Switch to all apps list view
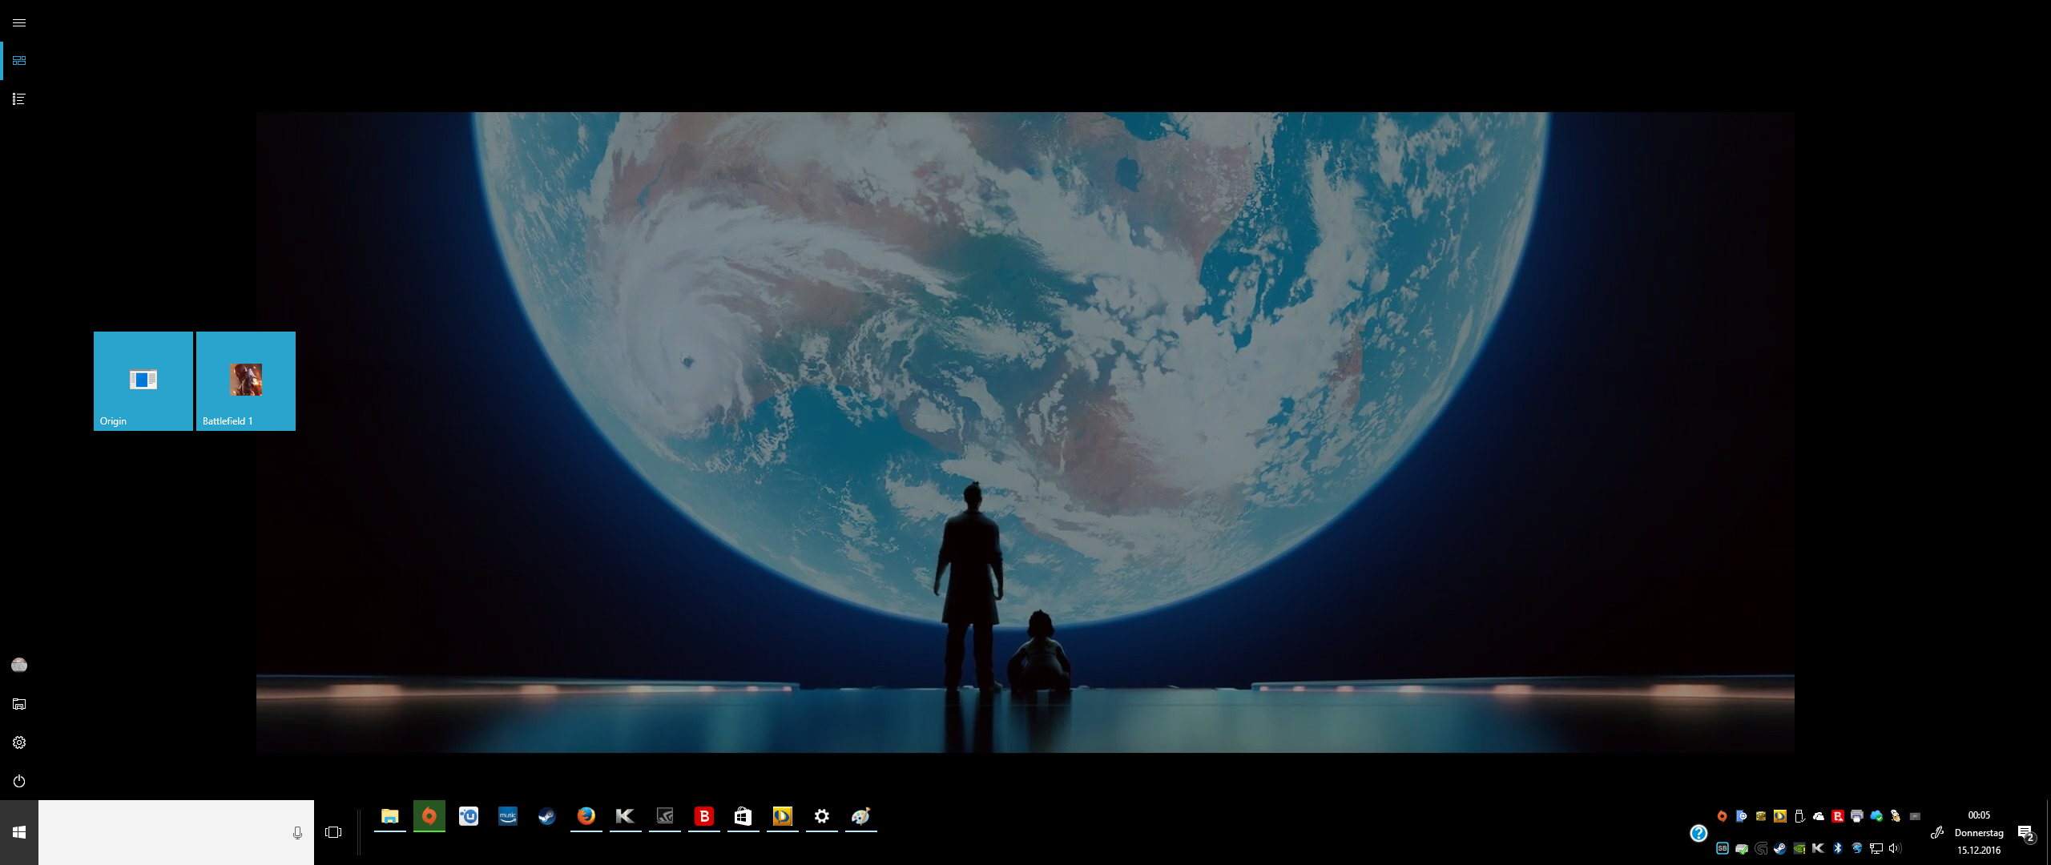2051x865 pixels. [x=19, y=99]
